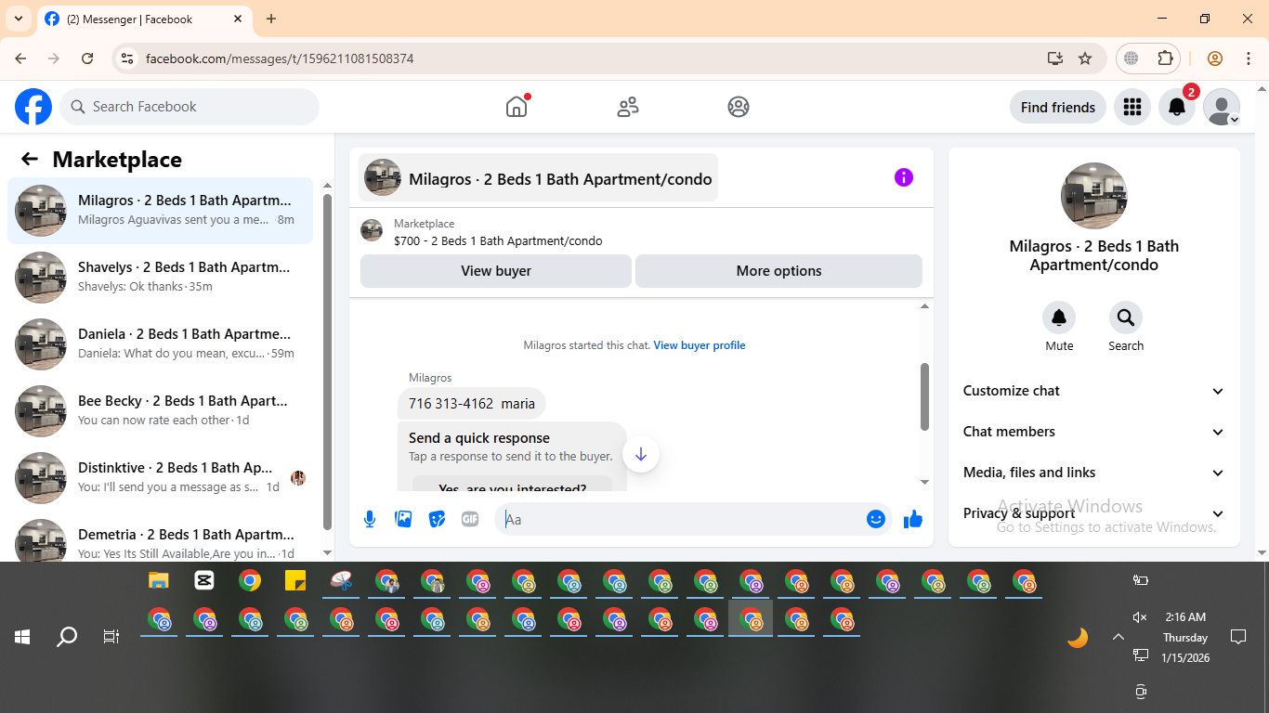Open the Facebook menu grid icon
The width and height of the screenshot is (1269, 713).
[1132, 107]
